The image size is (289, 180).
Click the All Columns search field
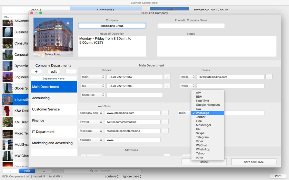[102, 171]
